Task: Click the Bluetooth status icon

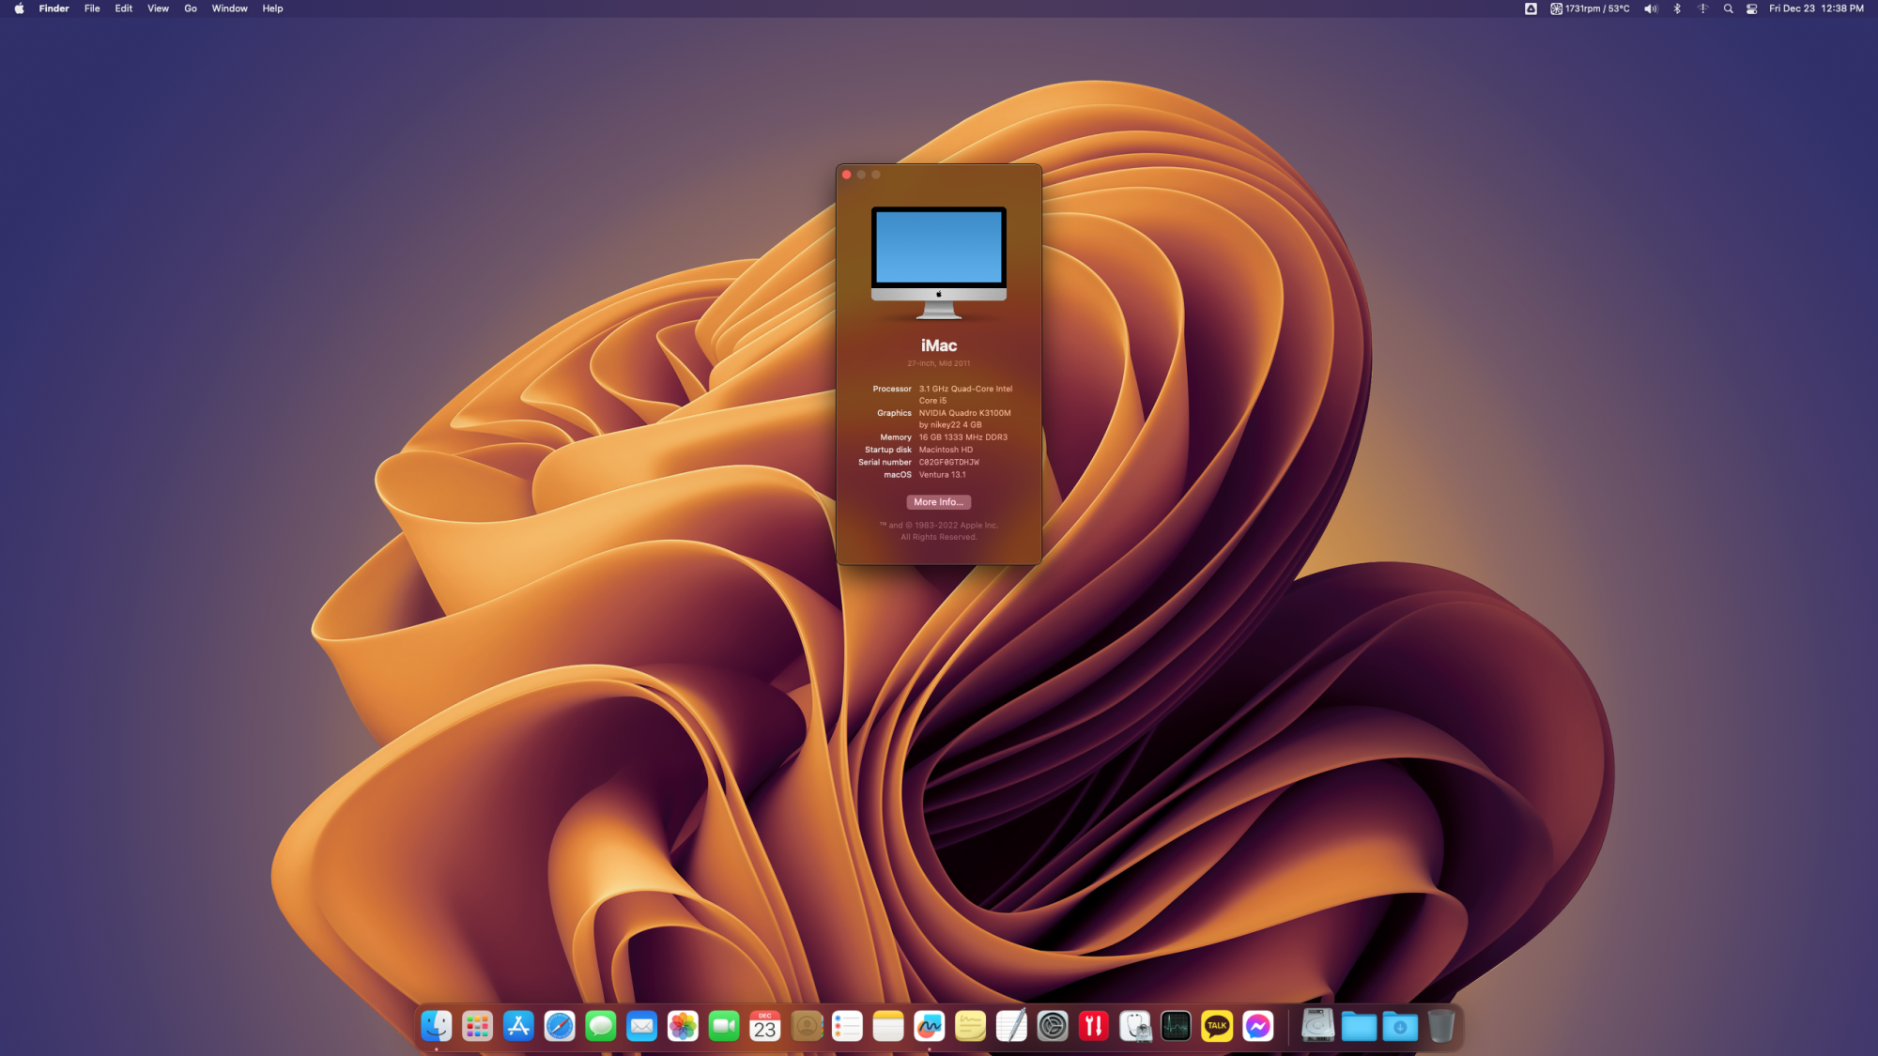Action: (1677, 8)
